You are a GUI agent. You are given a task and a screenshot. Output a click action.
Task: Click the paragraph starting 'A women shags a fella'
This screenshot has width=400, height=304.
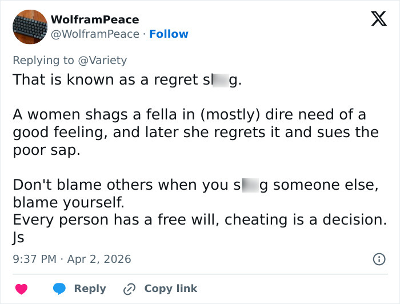pyautogui.click(x=195, y=133)
